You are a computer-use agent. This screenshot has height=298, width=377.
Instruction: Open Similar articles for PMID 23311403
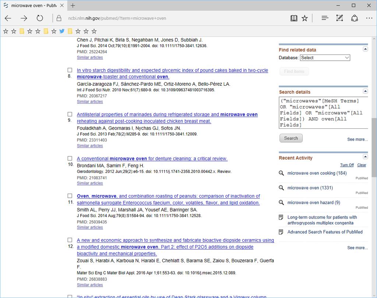[x=90, y=146]
